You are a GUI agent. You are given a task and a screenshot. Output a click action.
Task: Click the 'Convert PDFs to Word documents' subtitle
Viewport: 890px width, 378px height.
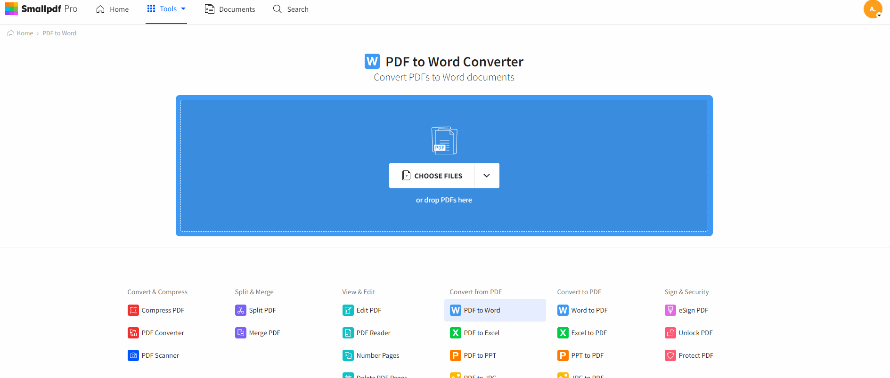click(444, 77)
